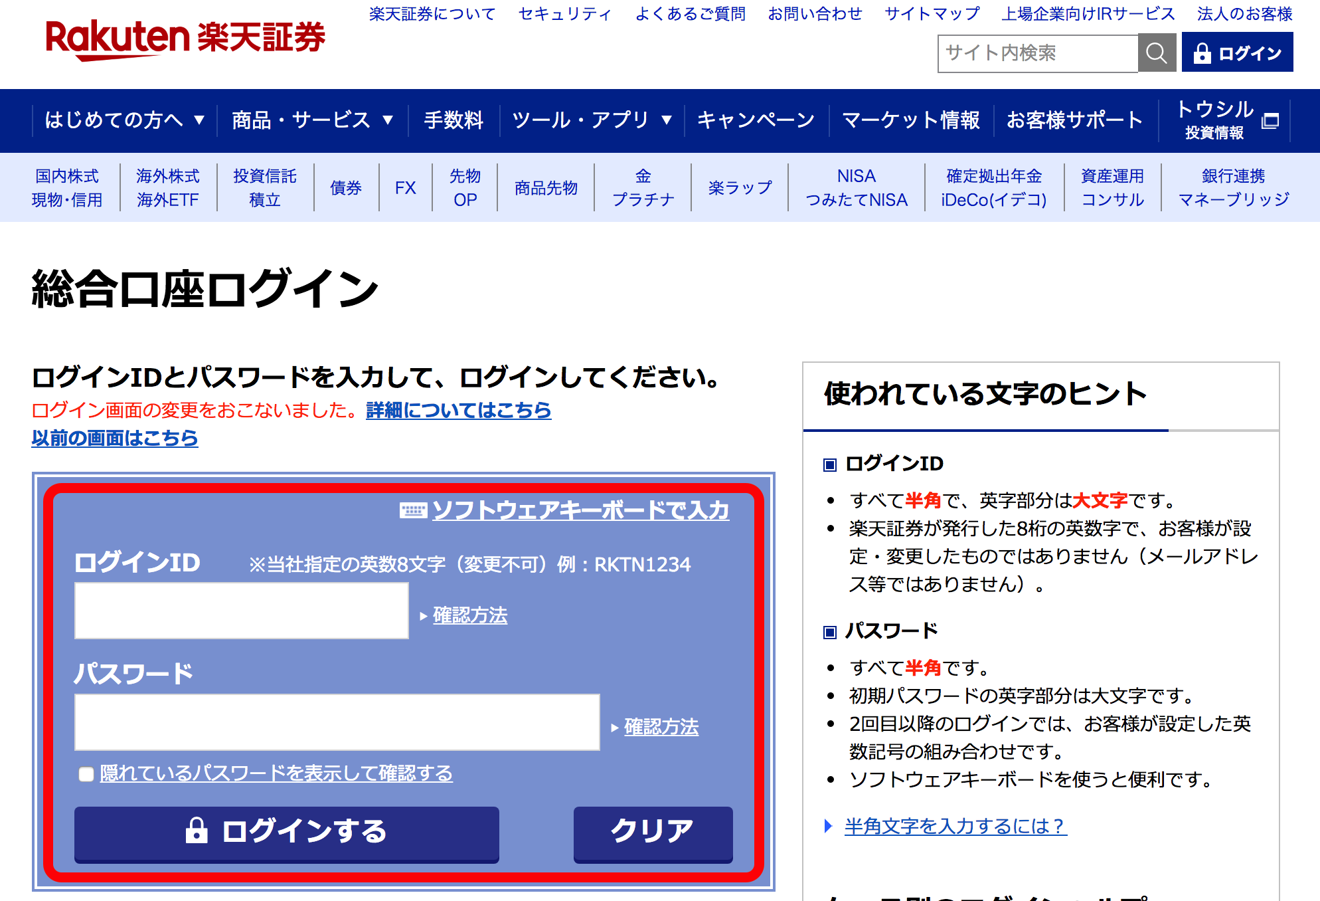Screen dimensions: 1320x901
Task: Open the 手数料 menu item
Action: pos(454,120)
